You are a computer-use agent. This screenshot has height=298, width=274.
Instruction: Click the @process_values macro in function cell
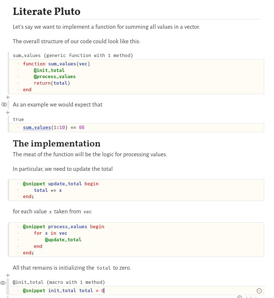(x=55, y=77)
